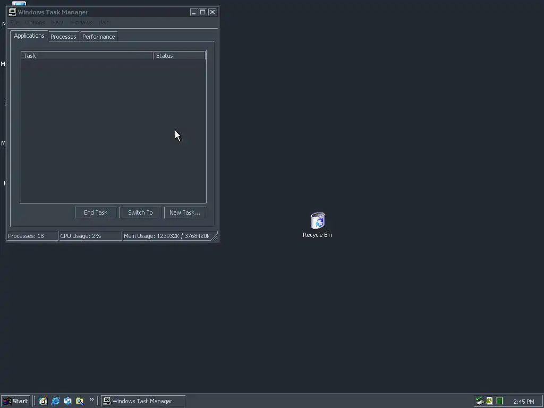Sort tasks by the Status column header
The image size is (544, 408).
click(180, 55)
